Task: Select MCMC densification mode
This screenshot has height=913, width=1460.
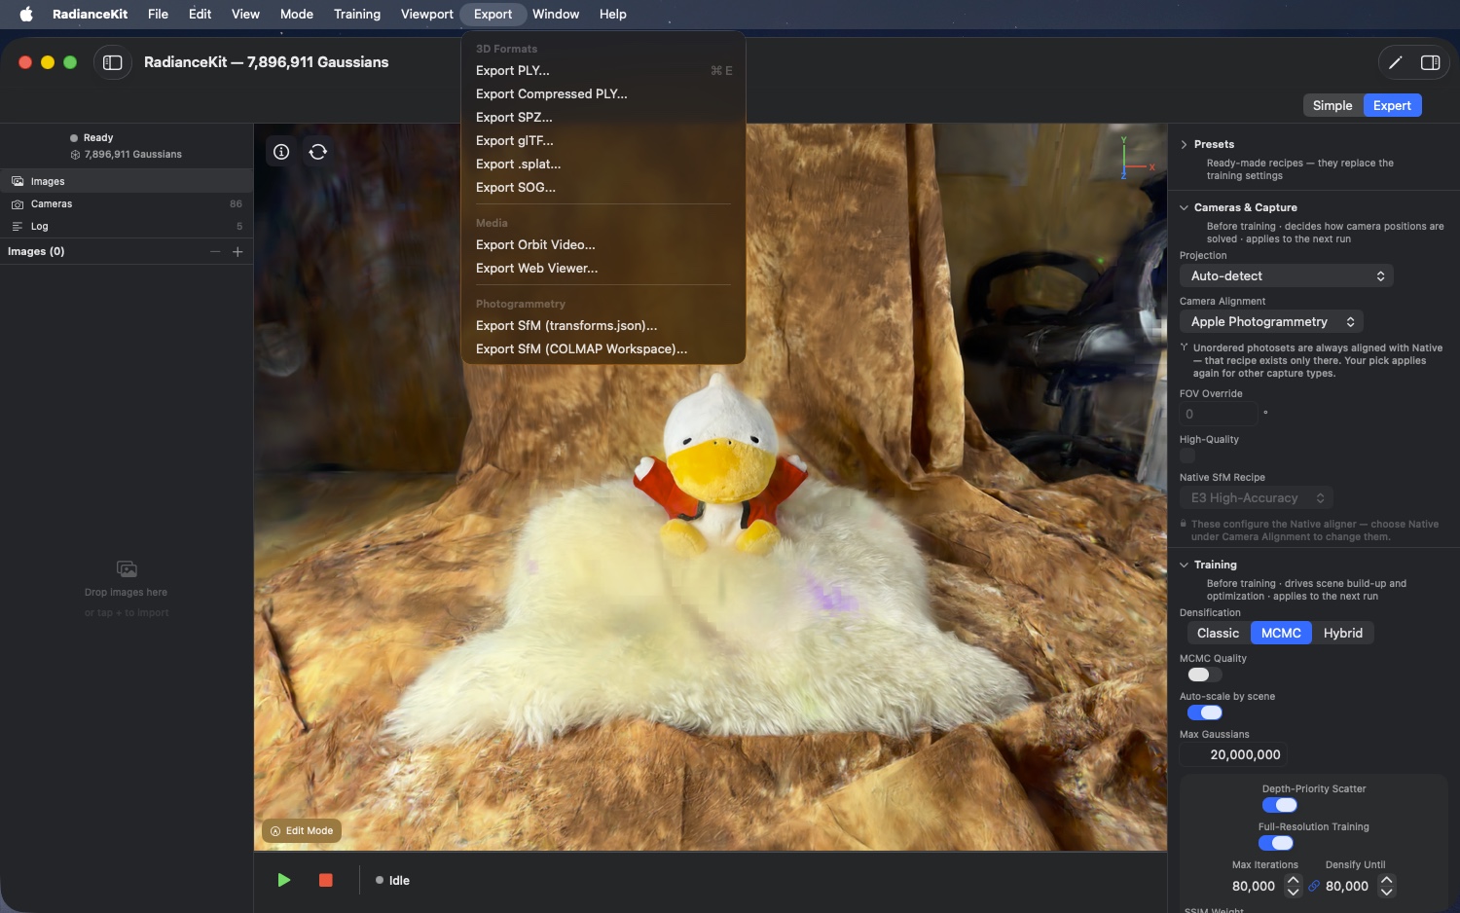Action: pos(1281,633)
